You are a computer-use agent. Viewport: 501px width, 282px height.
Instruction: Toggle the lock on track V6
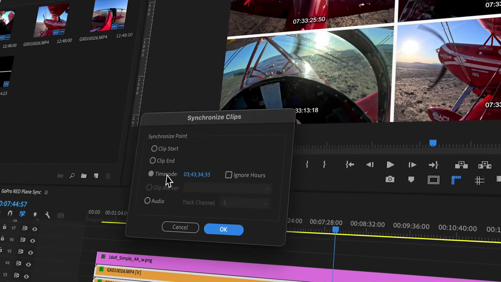click(2, 239)
